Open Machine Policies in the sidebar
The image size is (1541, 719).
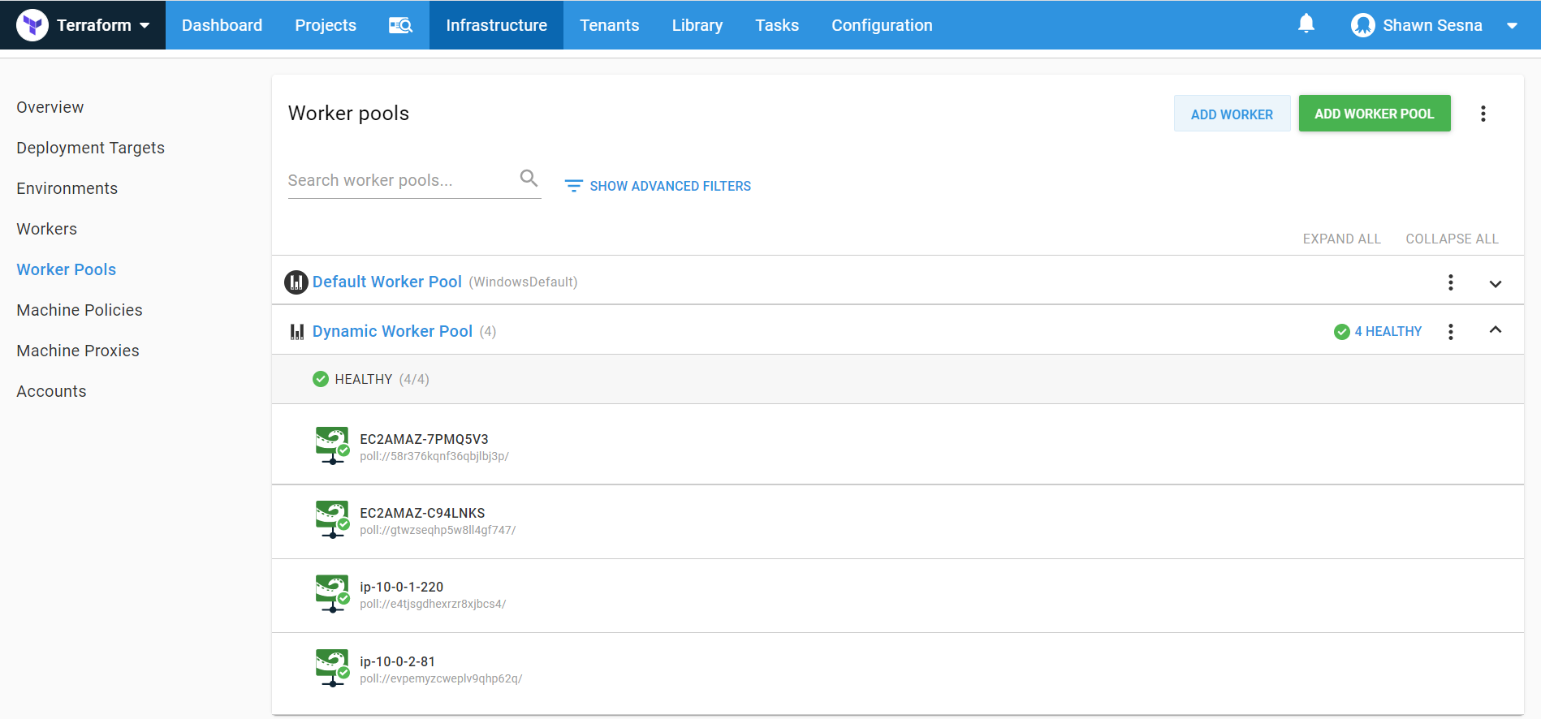[80, 310]
